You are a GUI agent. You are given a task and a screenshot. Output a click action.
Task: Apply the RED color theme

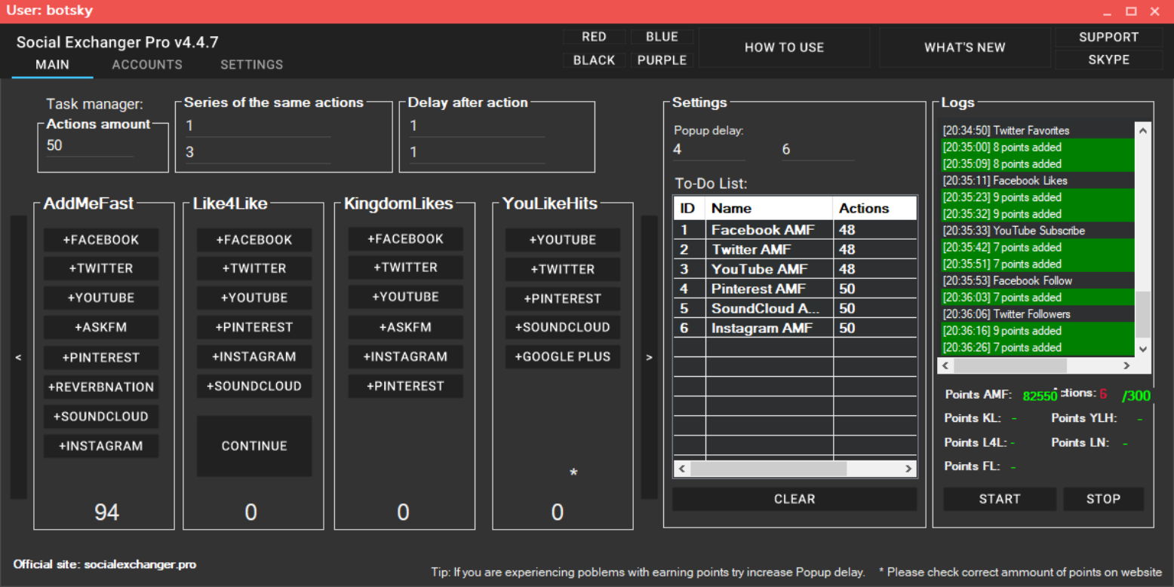pyautogui.click(x=594, y=37)
